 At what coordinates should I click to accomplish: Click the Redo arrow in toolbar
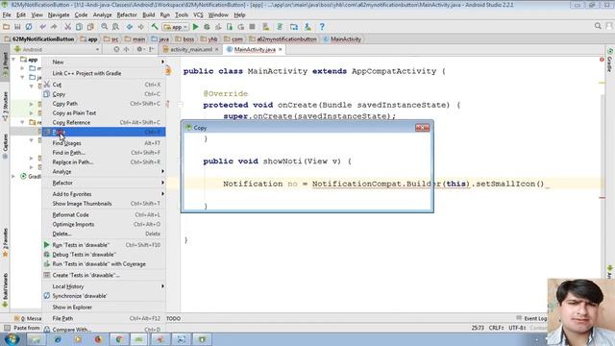click(54, 27)
